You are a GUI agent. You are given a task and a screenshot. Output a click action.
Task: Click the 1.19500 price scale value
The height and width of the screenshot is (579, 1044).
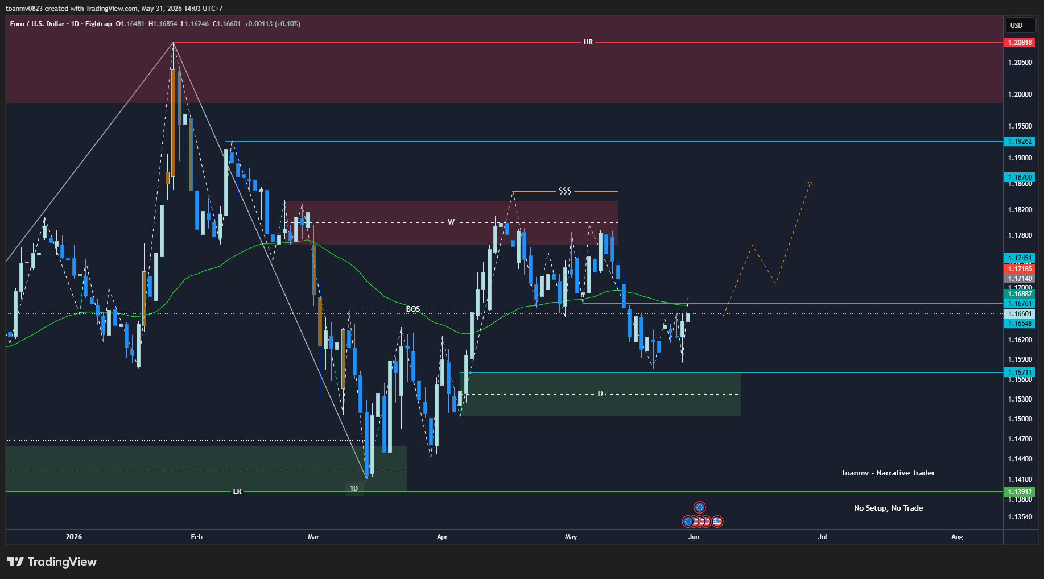[x=1020, y=126]
